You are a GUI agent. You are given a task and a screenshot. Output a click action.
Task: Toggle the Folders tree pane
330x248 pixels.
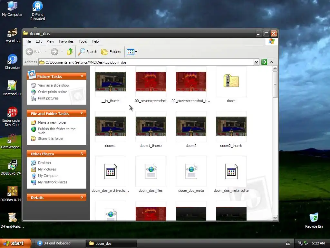tap(111, 52)
